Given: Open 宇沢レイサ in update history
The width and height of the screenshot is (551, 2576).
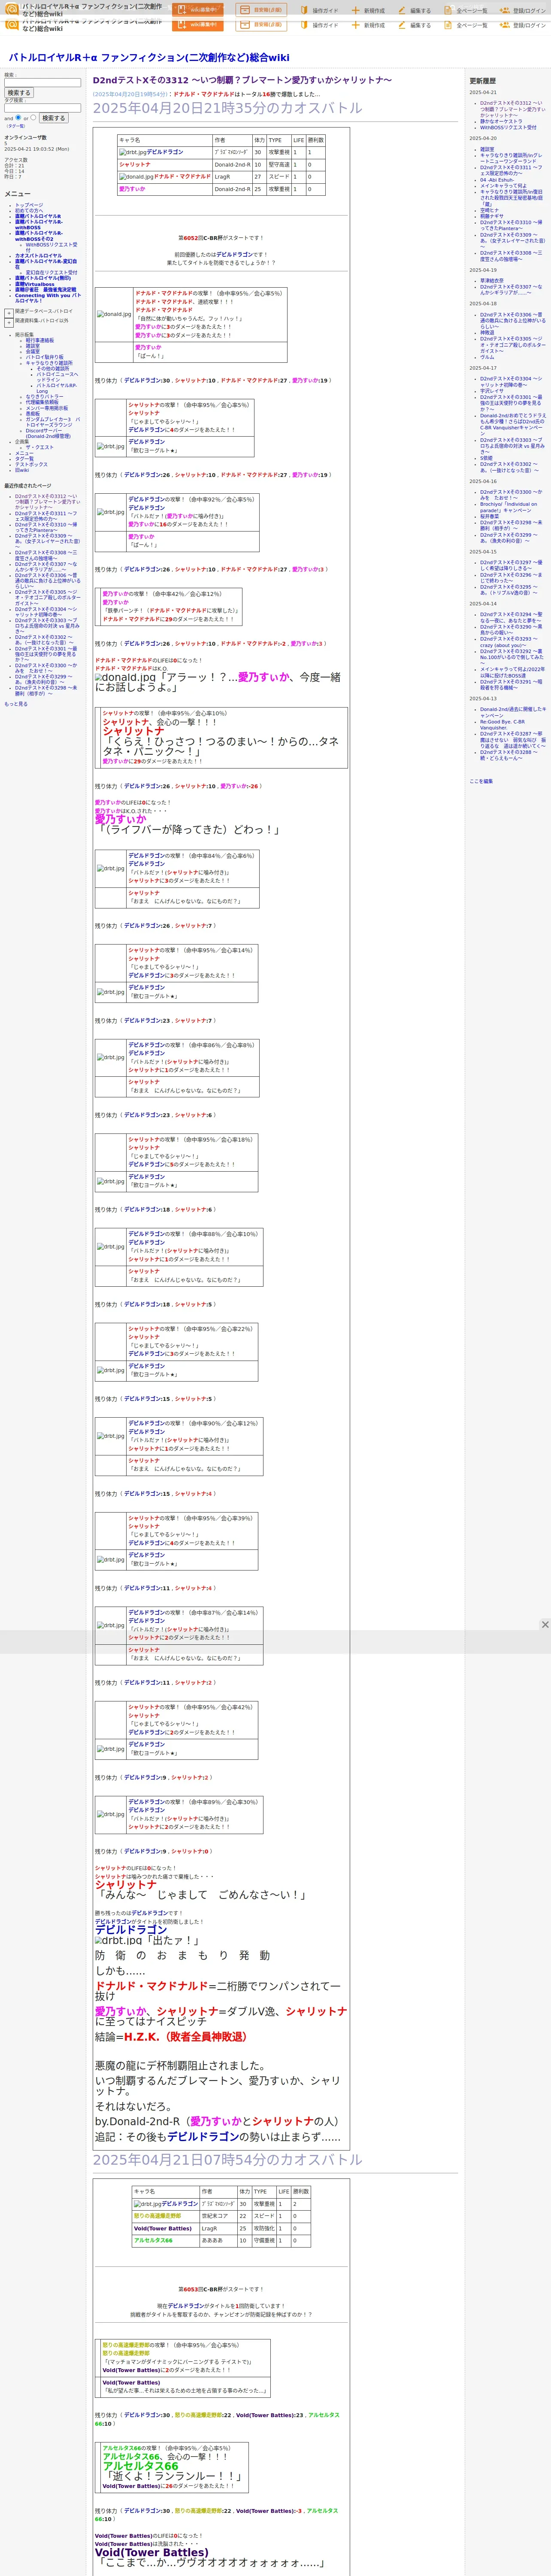Looking at the screenshot, I should [x=492, y=391].
